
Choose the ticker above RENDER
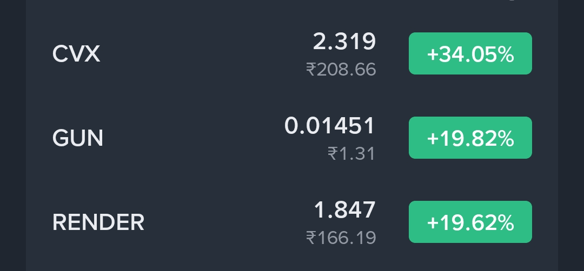point(78,138)
